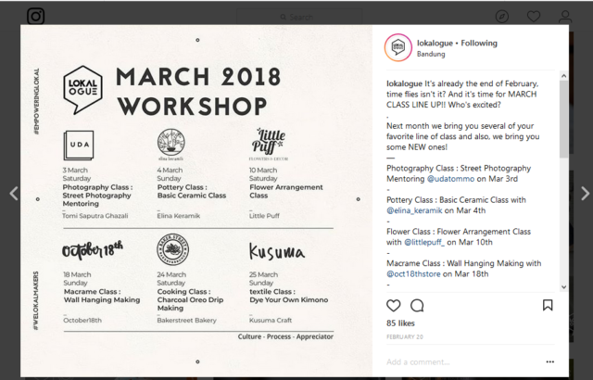
Task: Open the Explore compass icon
Action: (502, 17)
